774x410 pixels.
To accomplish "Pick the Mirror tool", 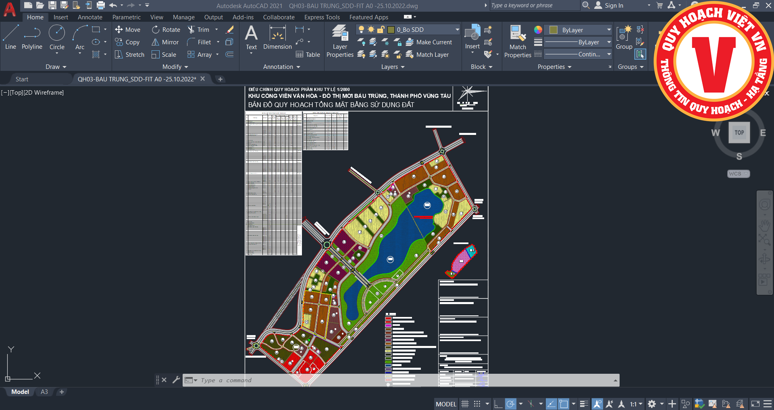I will (165, 42).
